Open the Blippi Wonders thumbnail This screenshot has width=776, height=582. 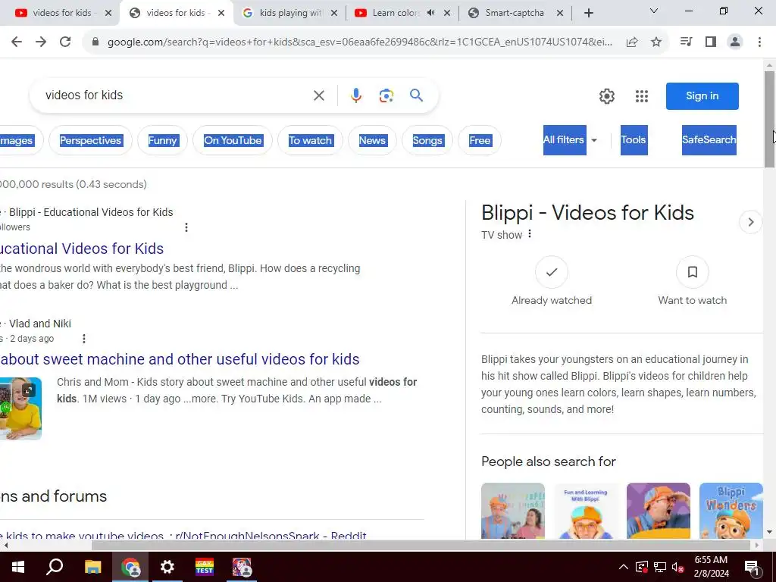tap(731, 511)
